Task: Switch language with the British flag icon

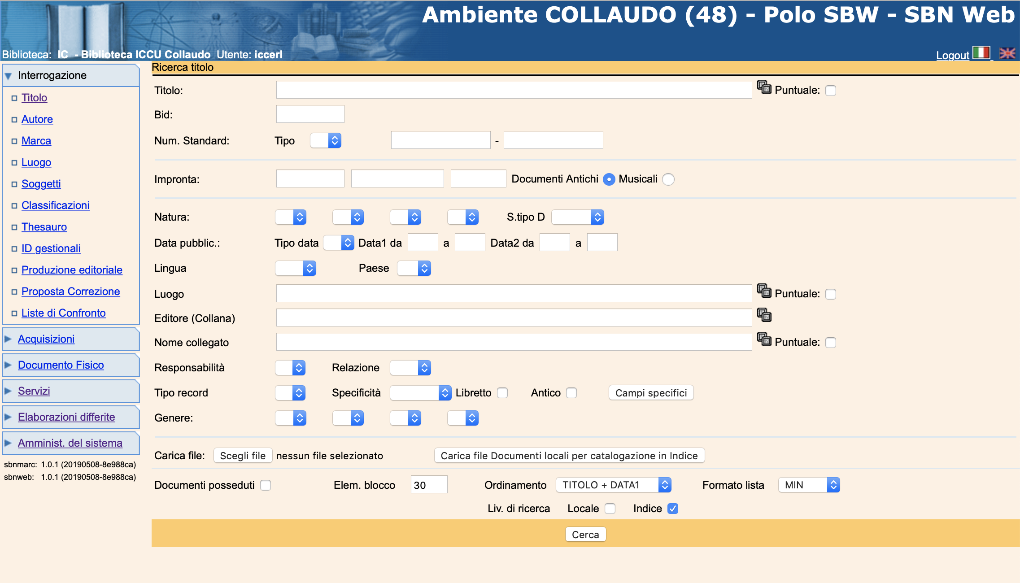Action: (1007, 53)
